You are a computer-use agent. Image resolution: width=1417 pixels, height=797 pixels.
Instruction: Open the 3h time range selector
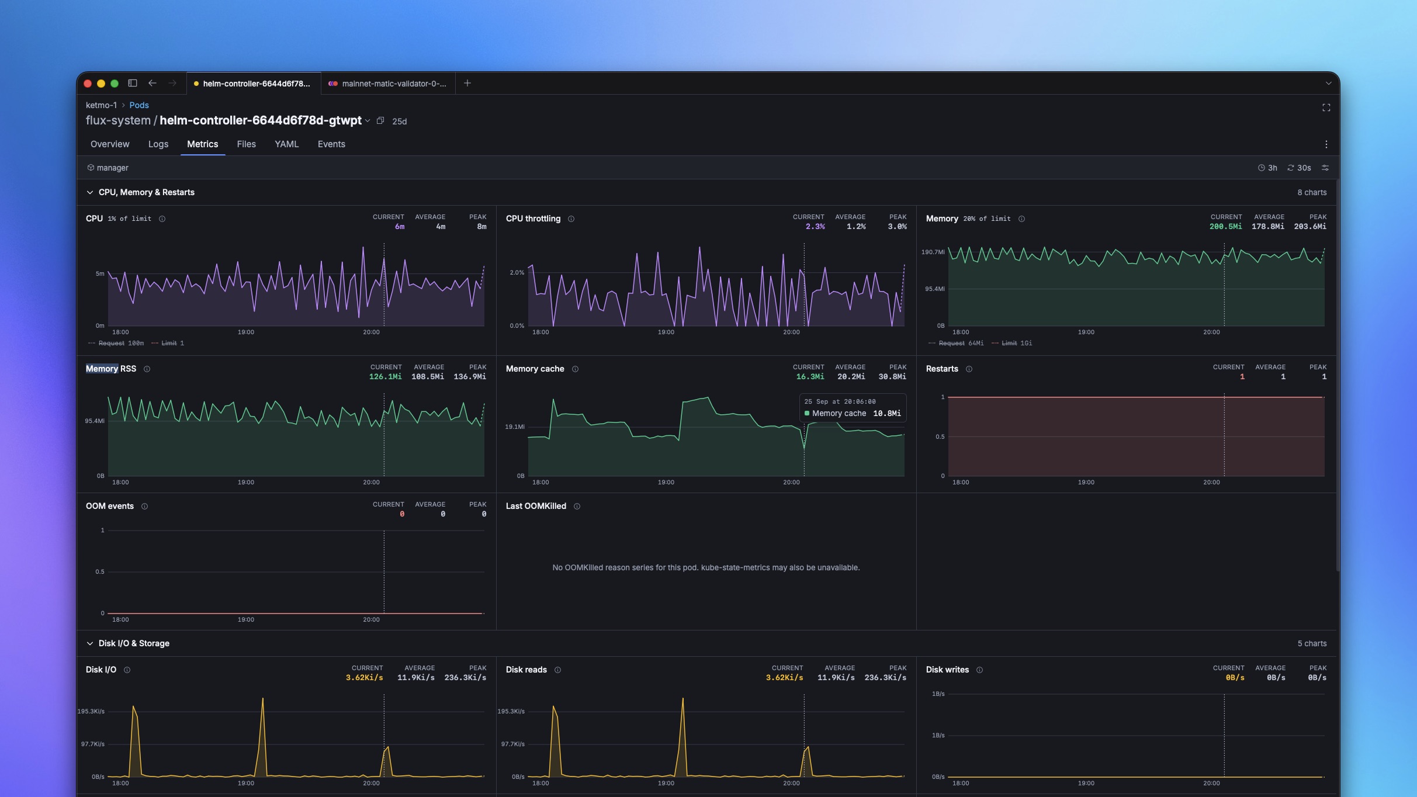[1267, 168]
